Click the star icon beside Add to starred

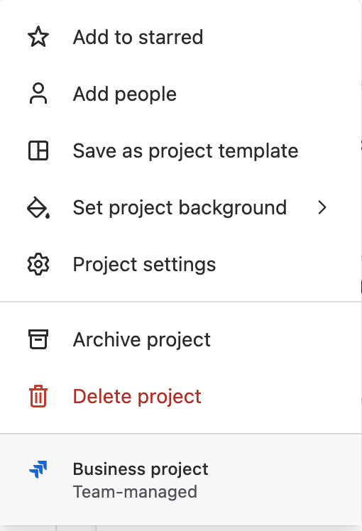(x=38, y=37)
